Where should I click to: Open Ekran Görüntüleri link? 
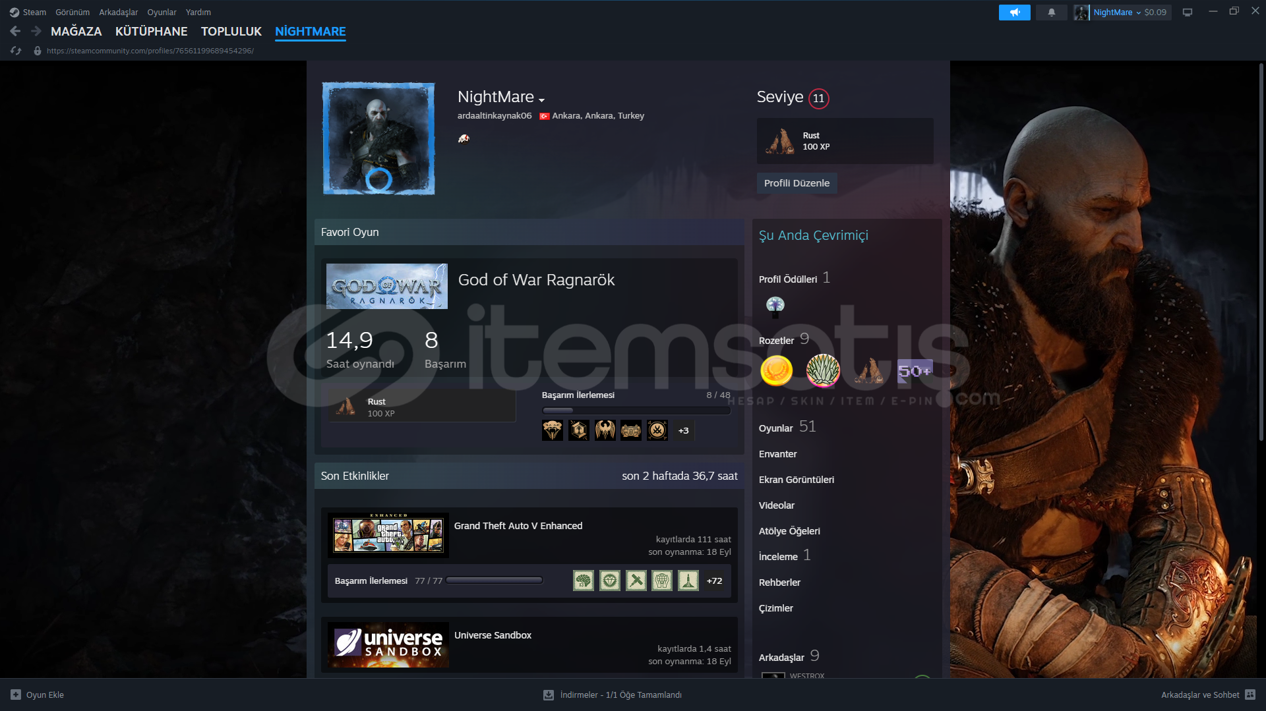coord(797,480)
